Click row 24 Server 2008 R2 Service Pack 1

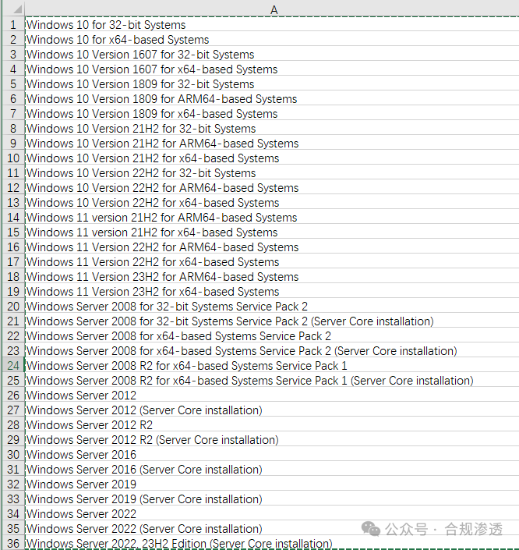pos(272,366)
